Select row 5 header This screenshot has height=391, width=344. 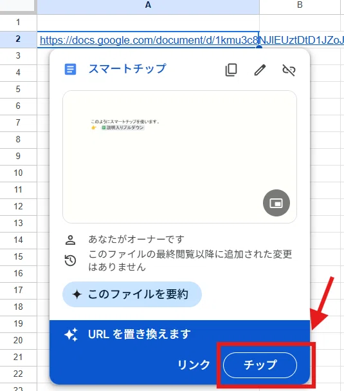coord(18,90)
